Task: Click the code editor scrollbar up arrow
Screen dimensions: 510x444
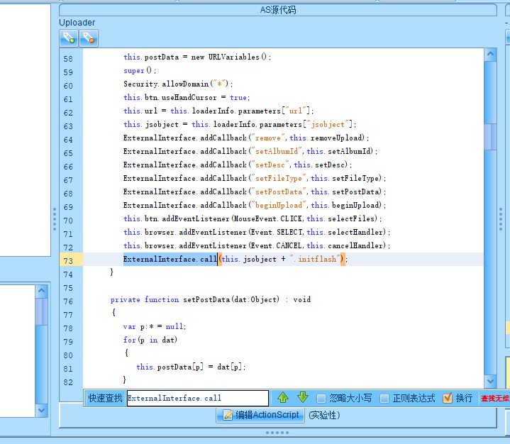Action: coord(490,54)
